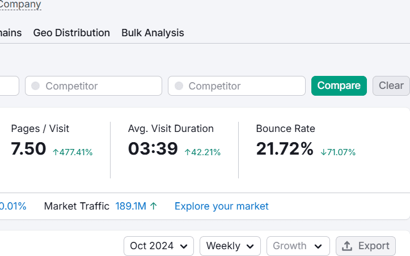410x256 pixels.
Task: Switch to Geo Distribution tab
Action: 71,33
